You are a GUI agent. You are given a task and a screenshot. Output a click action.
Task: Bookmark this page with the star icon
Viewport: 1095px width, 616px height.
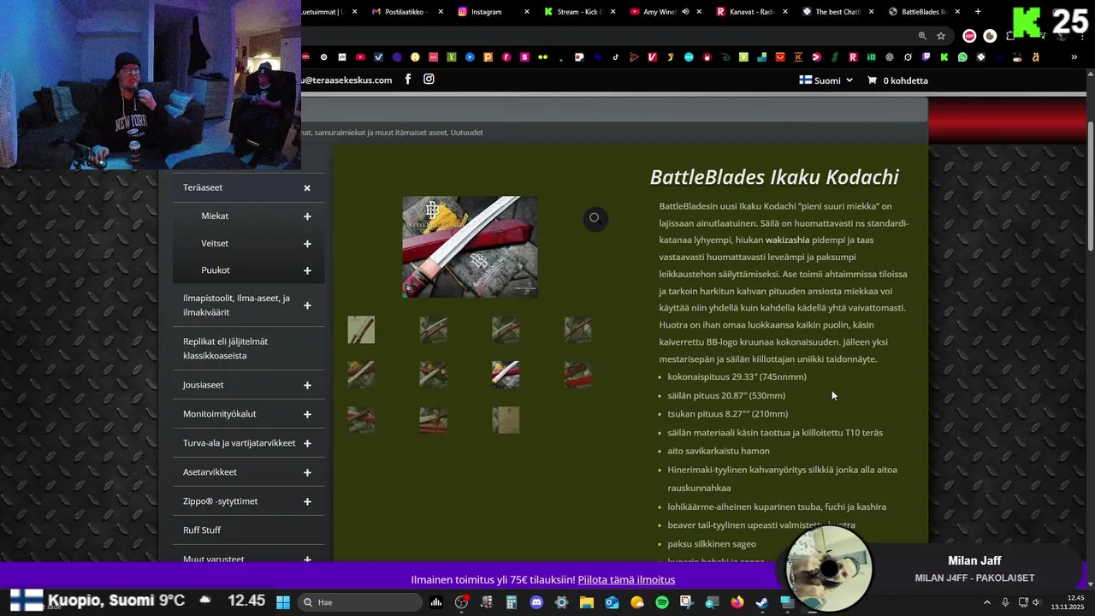(941, 36)
